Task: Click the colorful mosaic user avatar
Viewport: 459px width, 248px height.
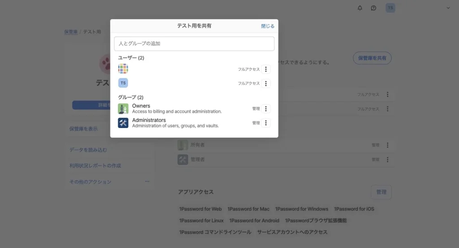Action: 123,69
